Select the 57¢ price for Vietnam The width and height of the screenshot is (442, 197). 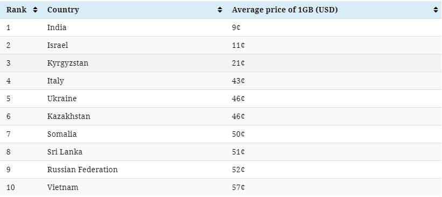tap(238, 187)
